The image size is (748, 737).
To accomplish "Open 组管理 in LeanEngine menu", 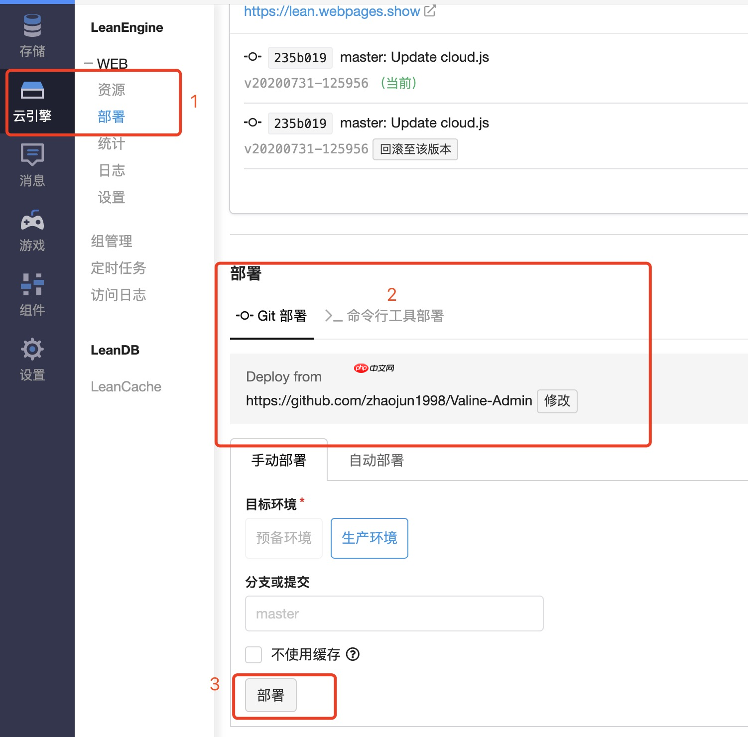I will click(112, 241).
